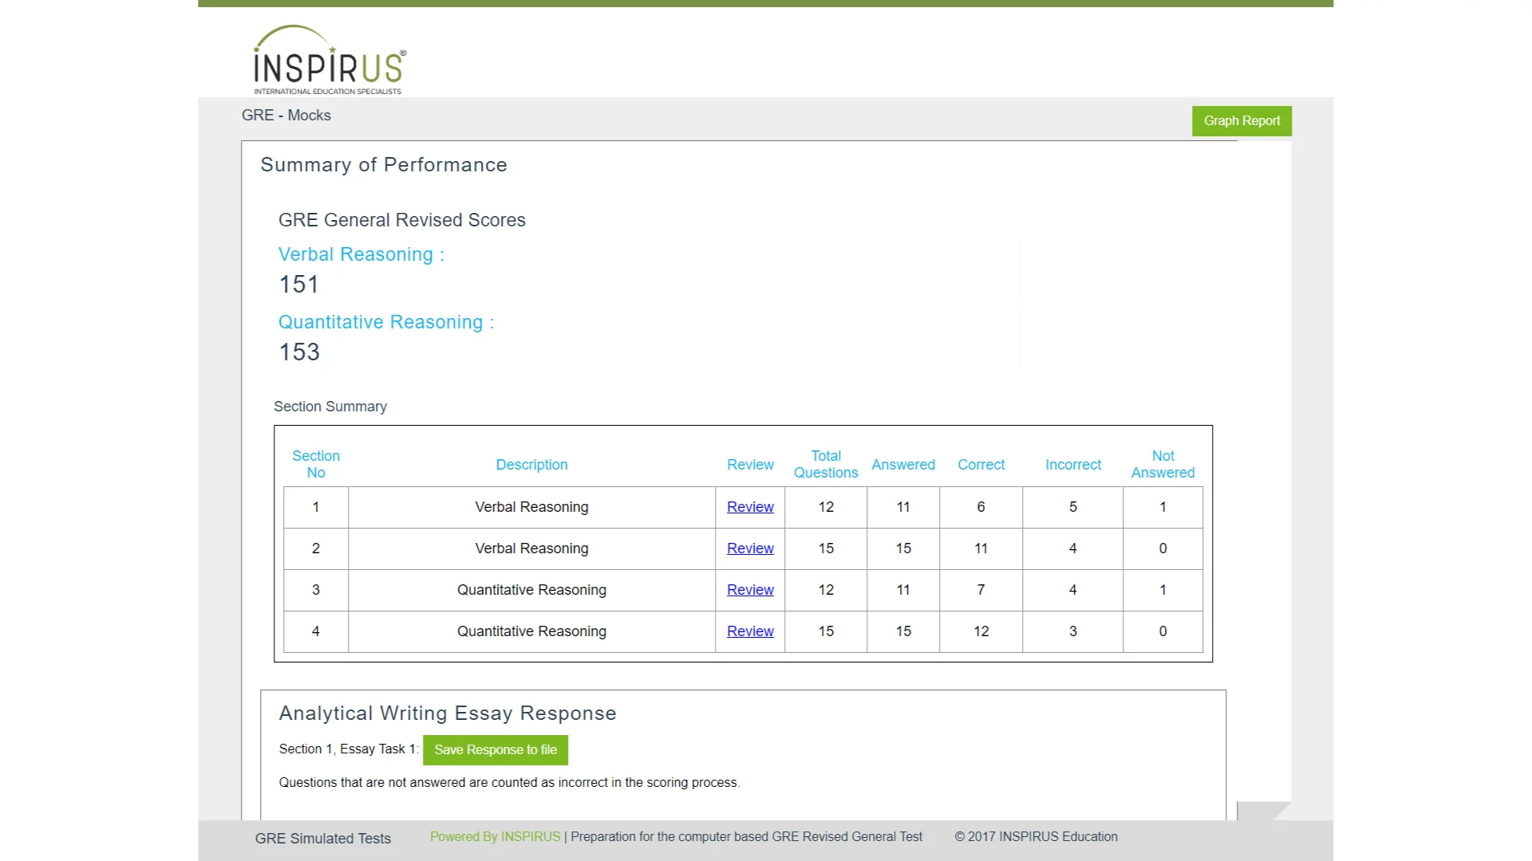Review section 1 Verbal Reasoning

pos(750,507)
